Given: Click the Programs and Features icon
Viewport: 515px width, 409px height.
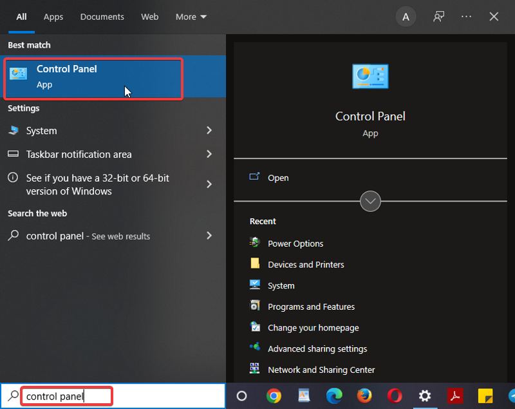Looking at the screenshot, I should pyautogui.click(x=255, y=305).
